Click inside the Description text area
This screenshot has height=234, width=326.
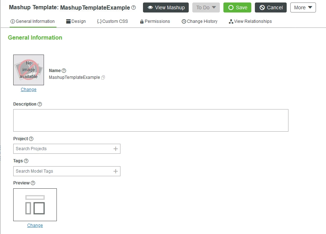pyautogui.click(x=150, y=120)
